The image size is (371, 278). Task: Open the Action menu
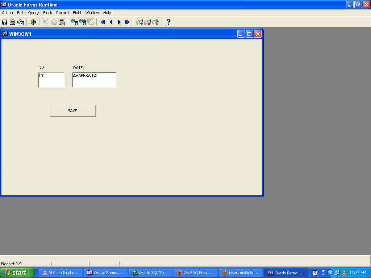7,13
